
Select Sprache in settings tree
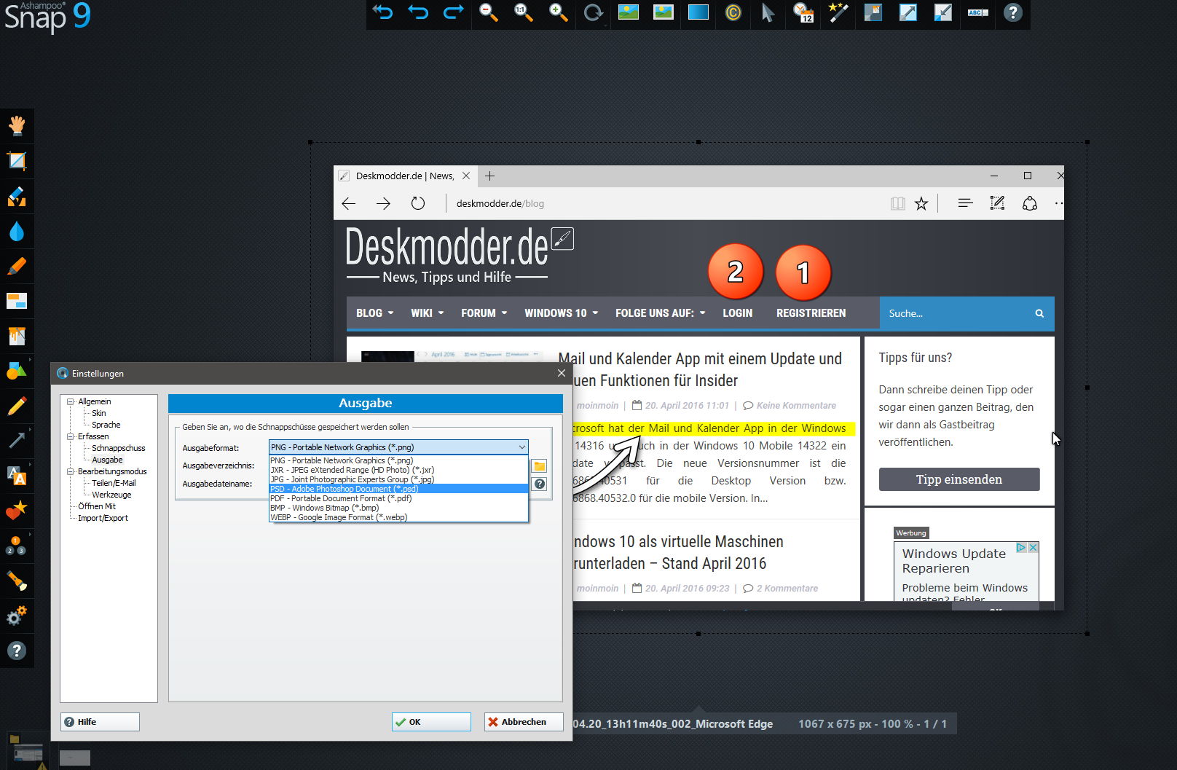tap(106, 425)
